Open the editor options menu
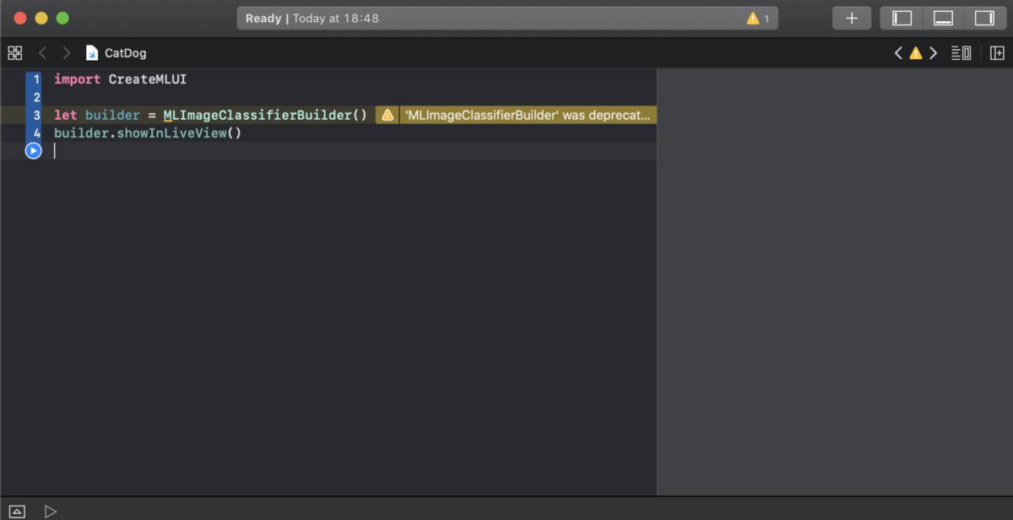Image resolution: width=1013 pixels, height=520 pixels. click(961, 53)
